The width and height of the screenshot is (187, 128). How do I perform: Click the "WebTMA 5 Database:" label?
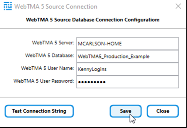[50, 56]
